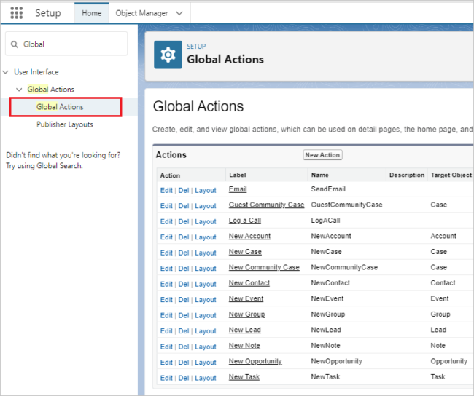The height and width of the screenshot is (396, 474).
Task: Click the SETUP breadcrumb text
Action: 196,47
